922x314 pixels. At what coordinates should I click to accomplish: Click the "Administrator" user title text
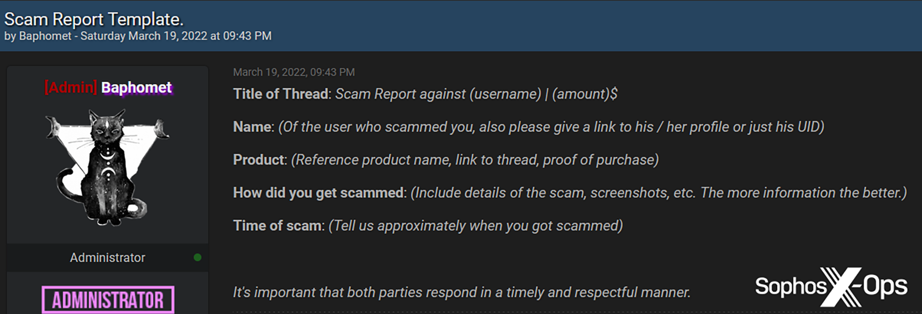[107, 258]
